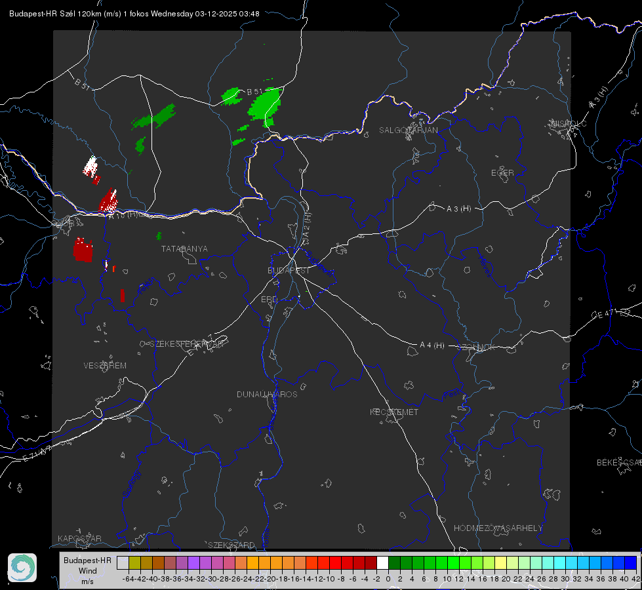Click the 'A 4 (H)' road label

[432, 345]
